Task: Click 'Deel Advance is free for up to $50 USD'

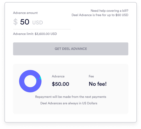Action: click(100, 15)
